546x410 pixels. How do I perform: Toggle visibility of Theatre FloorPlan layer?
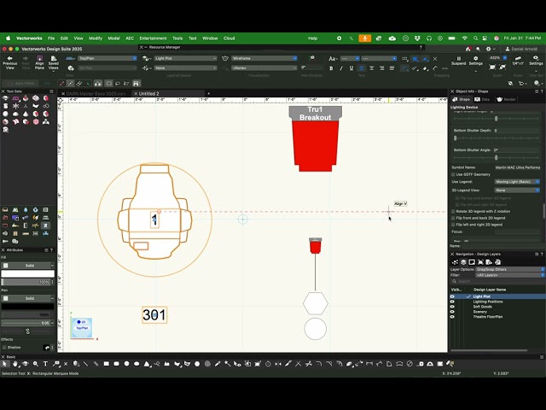[452, 317]
